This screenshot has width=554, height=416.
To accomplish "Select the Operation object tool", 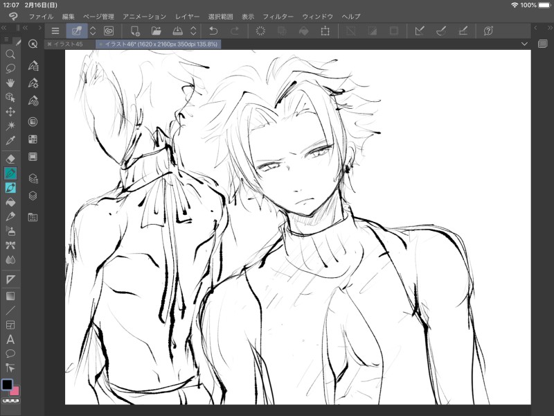I will pos(10,97).
